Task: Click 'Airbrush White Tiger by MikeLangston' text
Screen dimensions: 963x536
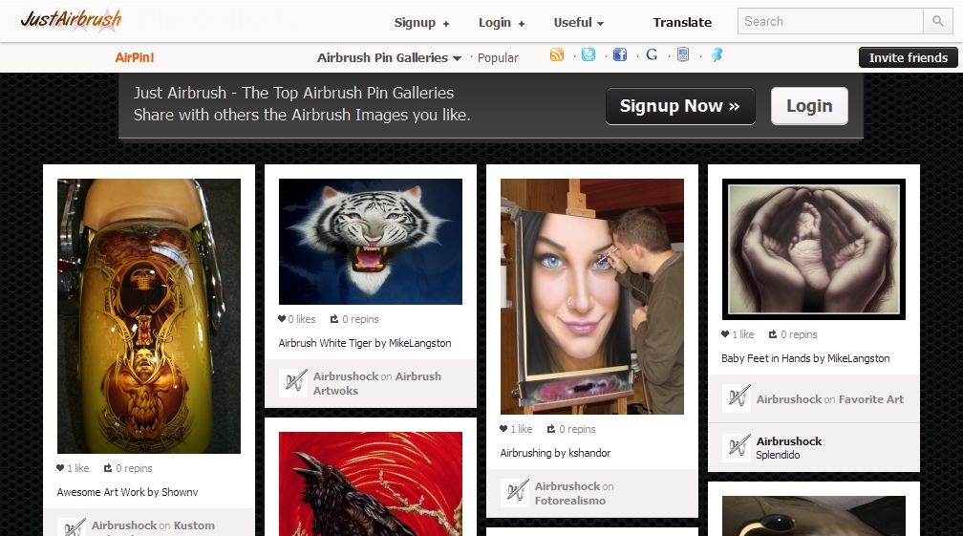Action: pos(365,343)
